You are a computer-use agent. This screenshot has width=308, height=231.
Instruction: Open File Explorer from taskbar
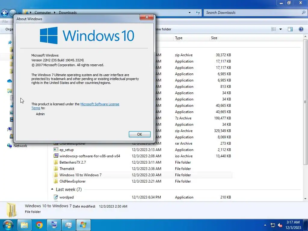click(24, 225)
